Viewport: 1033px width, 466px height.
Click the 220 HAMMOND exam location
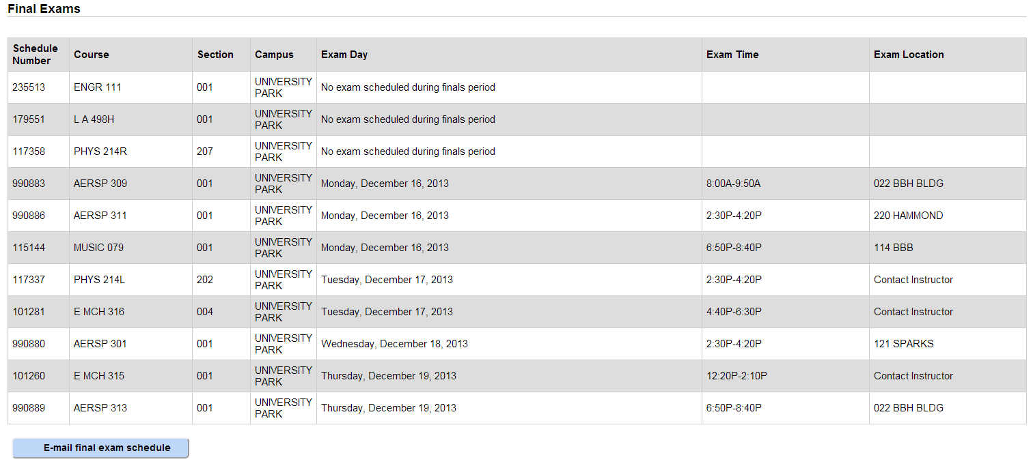point(908,216)
